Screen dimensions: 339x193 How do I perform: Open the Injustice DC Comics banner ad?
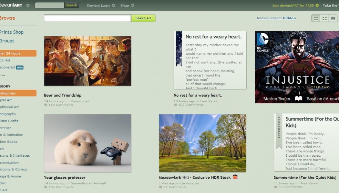(297, 67)
